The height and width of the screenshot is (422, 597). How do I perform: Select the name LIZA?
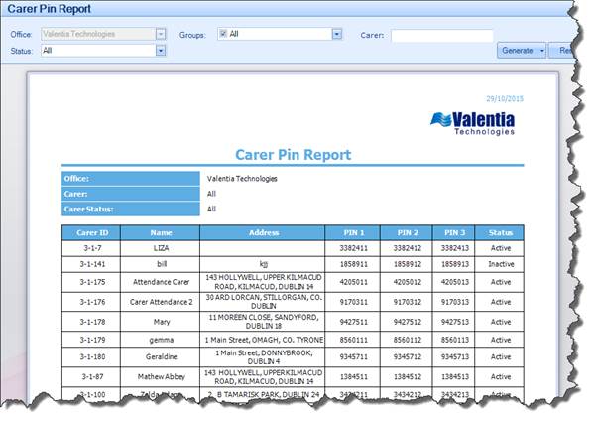[x=161, y=248]
